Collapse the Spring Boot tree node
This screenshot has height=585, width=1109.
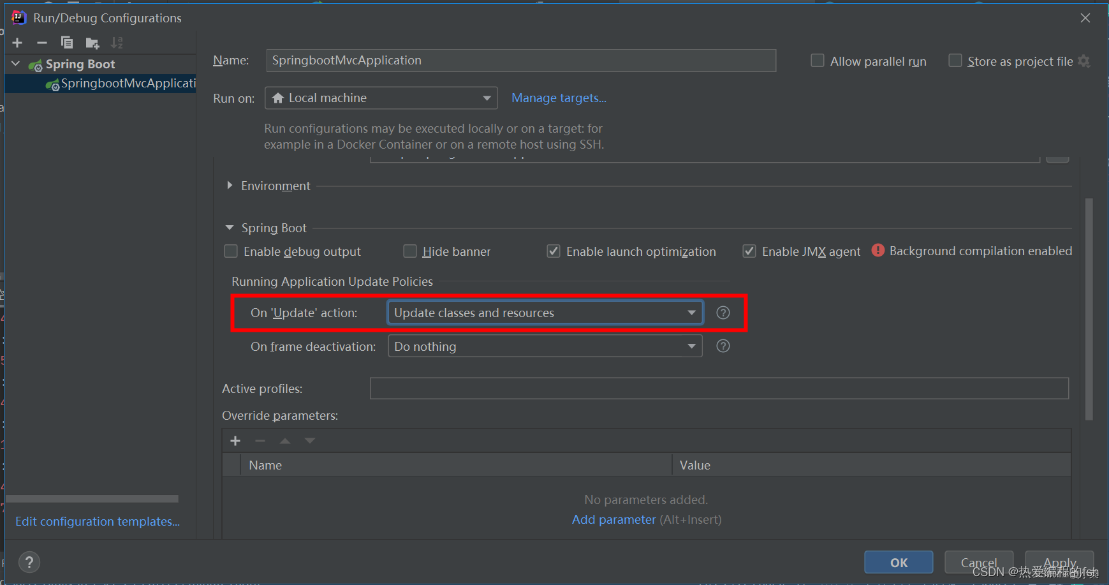16,64
